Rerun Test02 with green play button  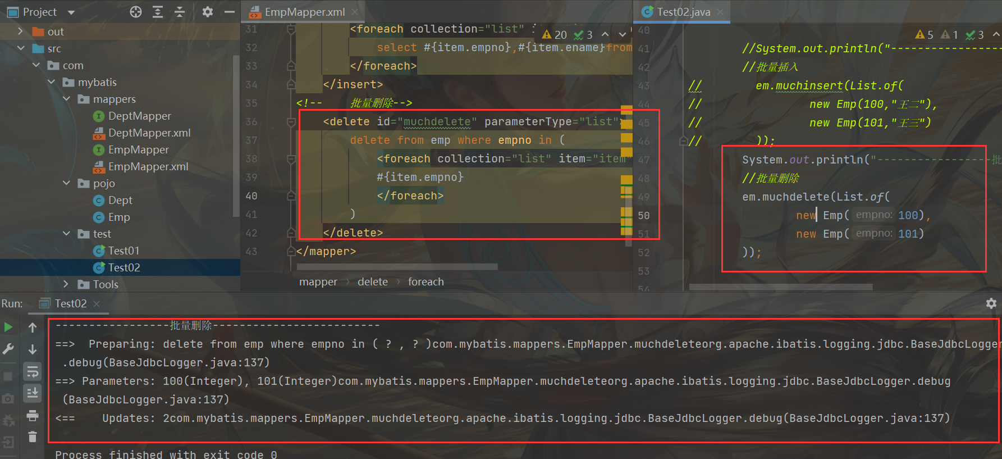[x=8, y=327]
